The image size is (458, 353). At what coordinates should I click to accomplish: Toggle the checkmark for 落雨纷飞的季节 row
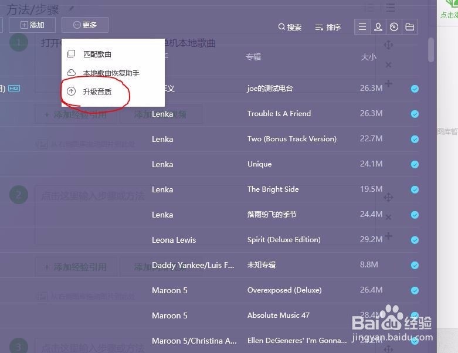click(x=415, y=215)
